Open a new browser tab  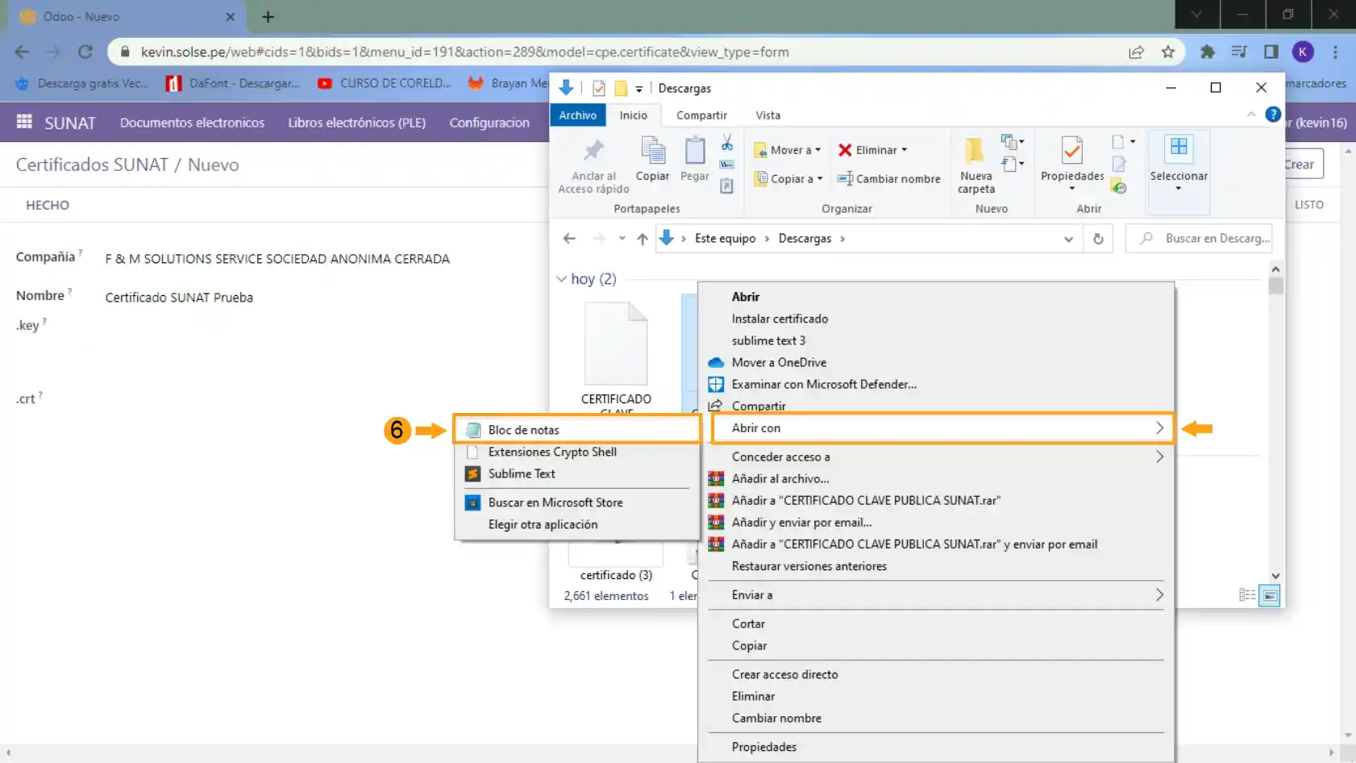(268, 16)
